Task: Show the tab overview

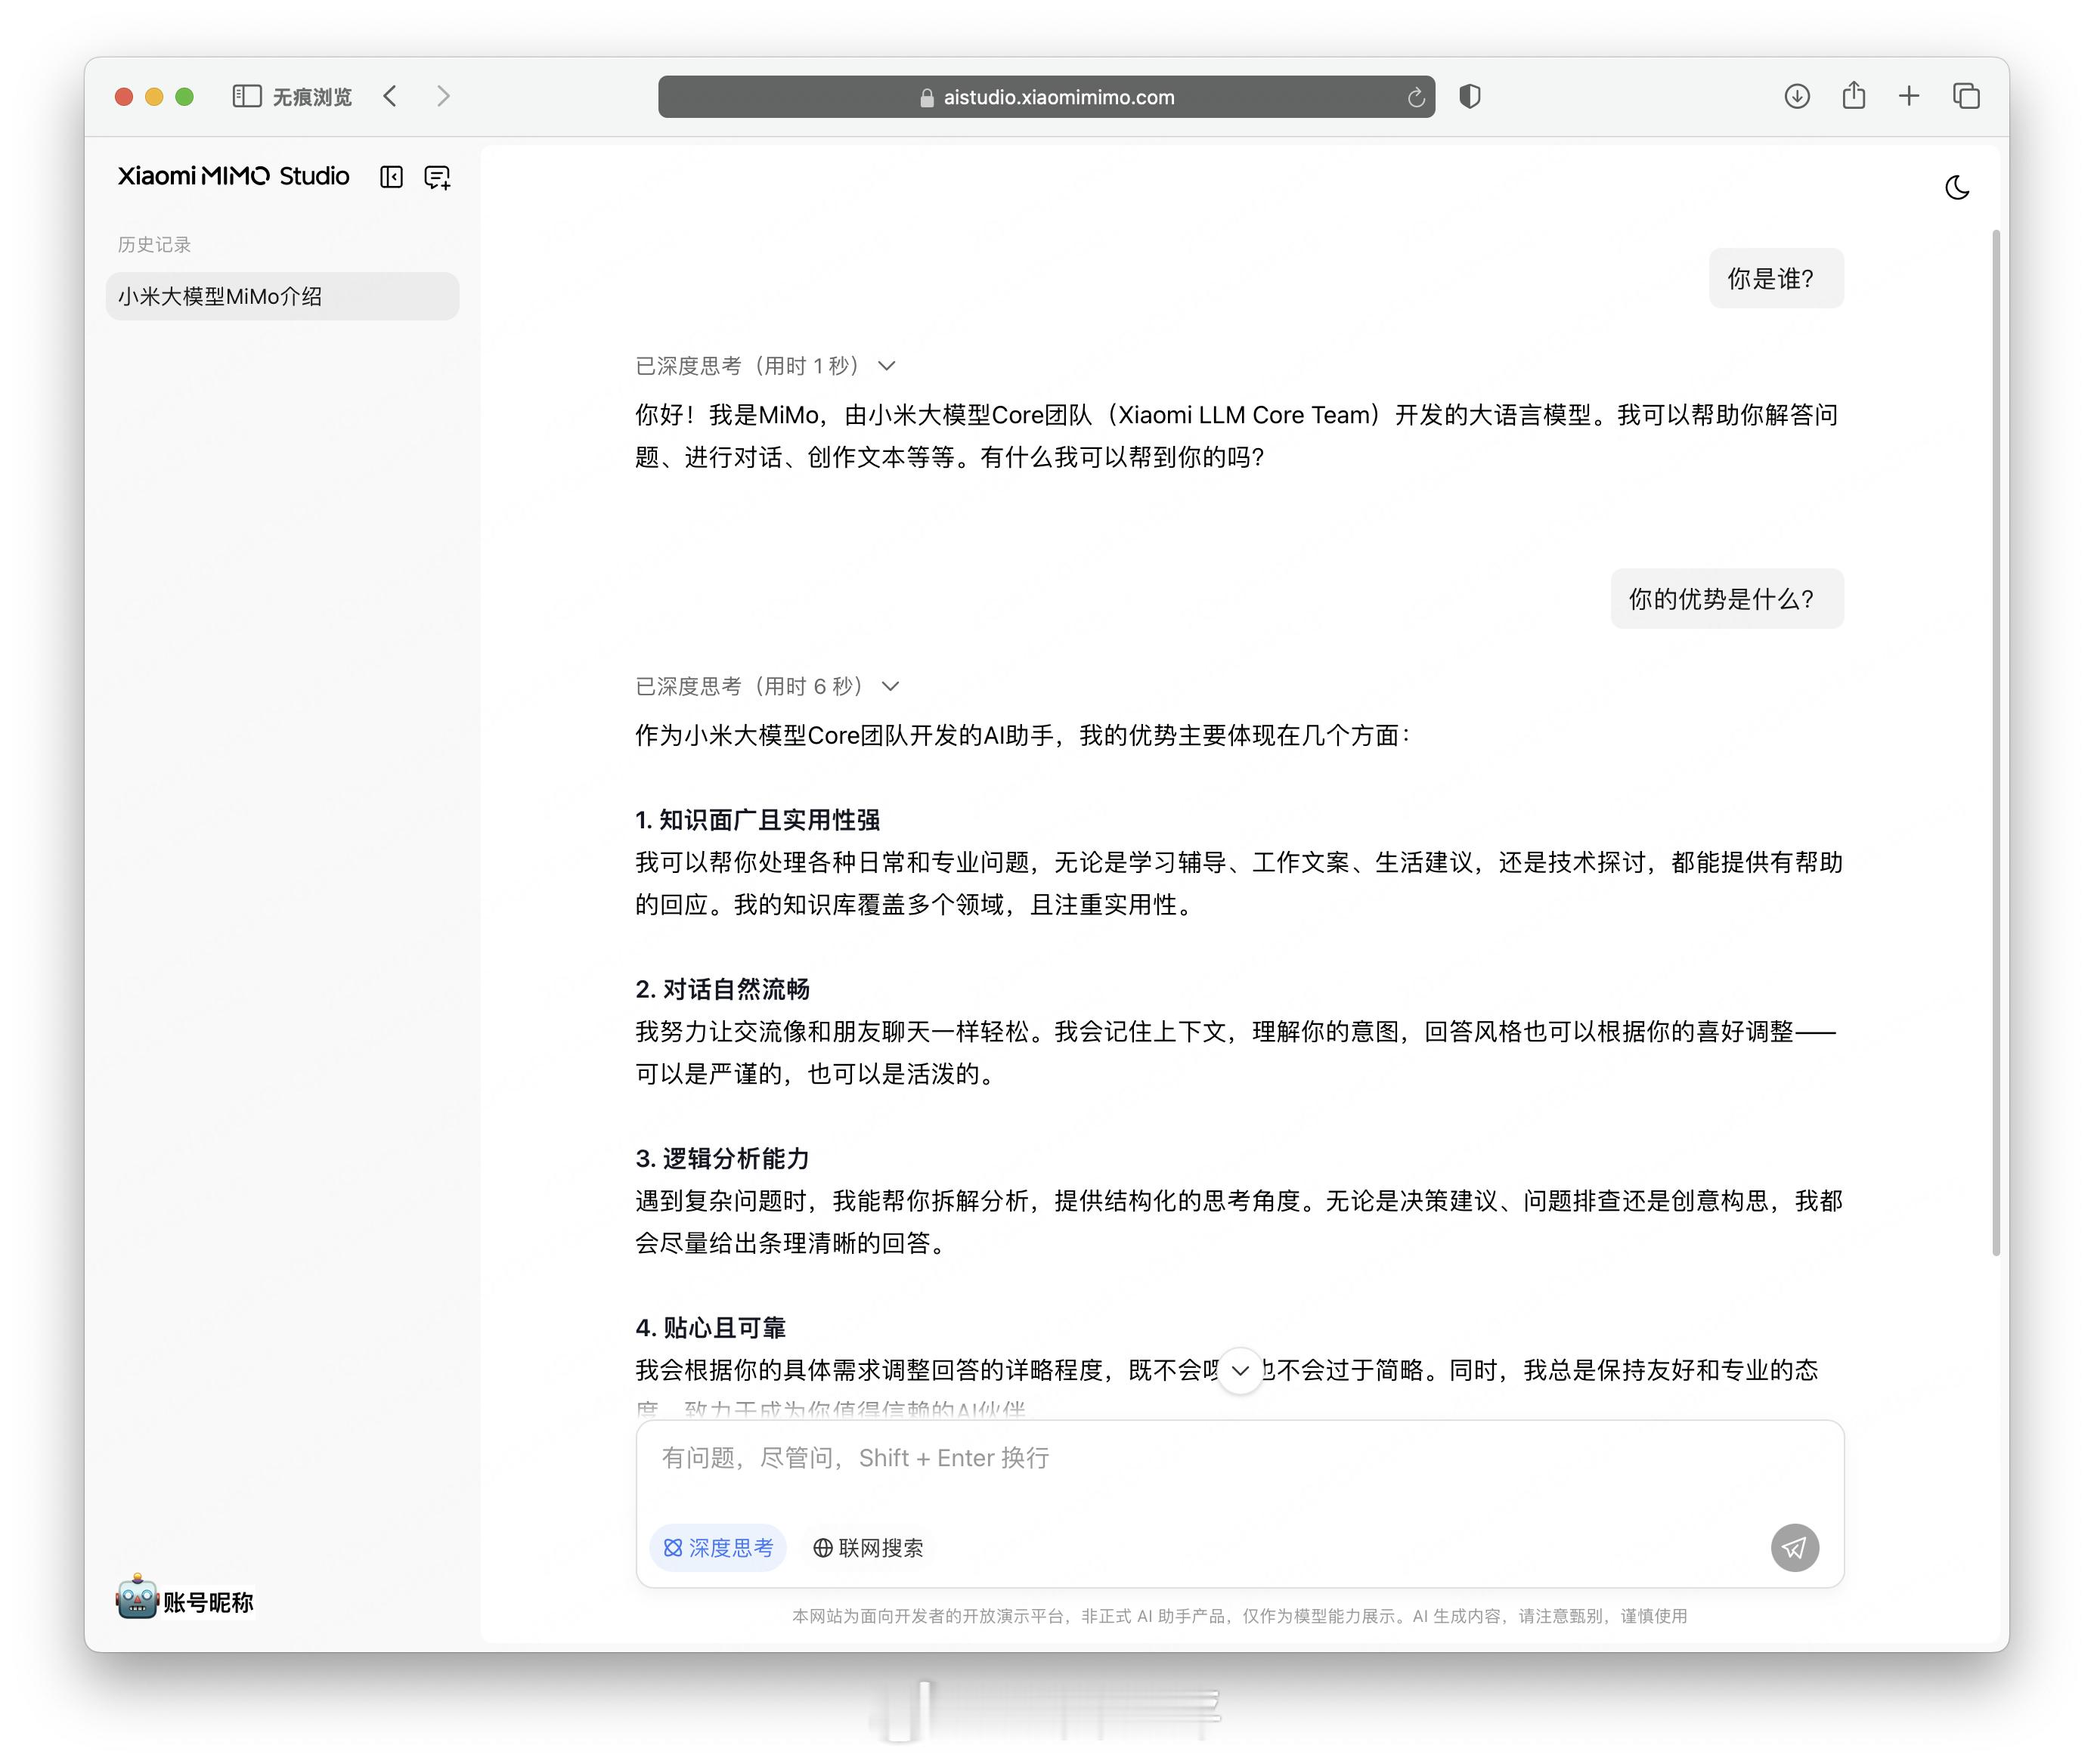Action: pos(1965,96)
